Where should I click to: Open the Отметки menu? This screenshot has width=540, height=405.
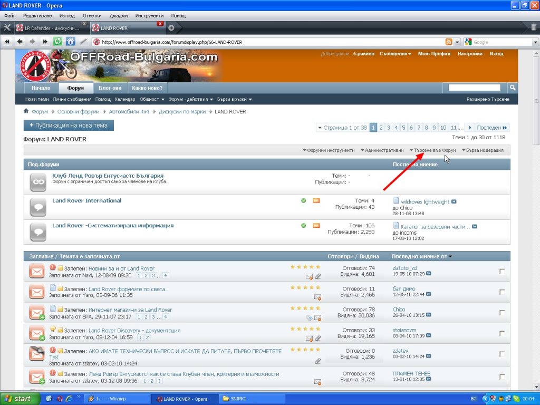(x=92, y=15)
